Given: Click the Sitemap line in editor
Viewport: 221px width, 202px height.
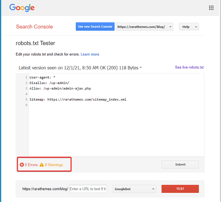Looking at the screenshot, I should [x=78, y=99].
